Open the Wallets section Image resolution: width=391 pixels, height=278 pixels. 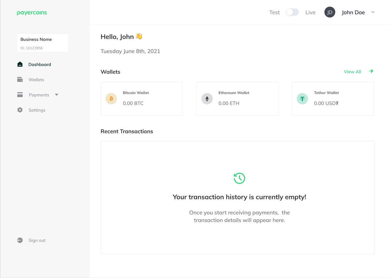[x=36, y=79]
